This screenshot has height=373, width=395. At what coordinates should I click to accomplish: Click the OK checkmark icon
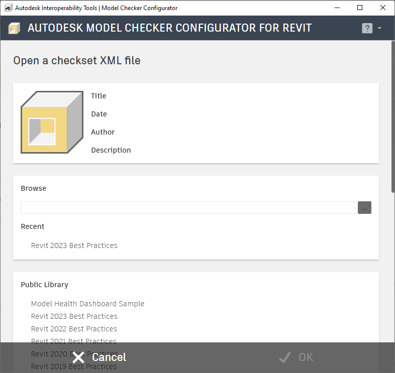coord(285,357)
